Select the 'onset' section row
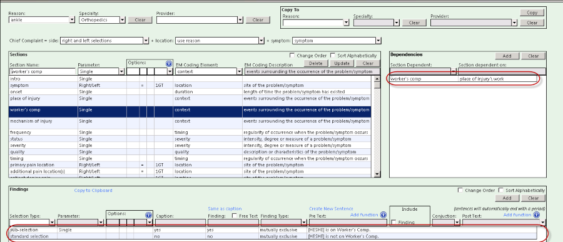563x242 pixels. point(190,92)
